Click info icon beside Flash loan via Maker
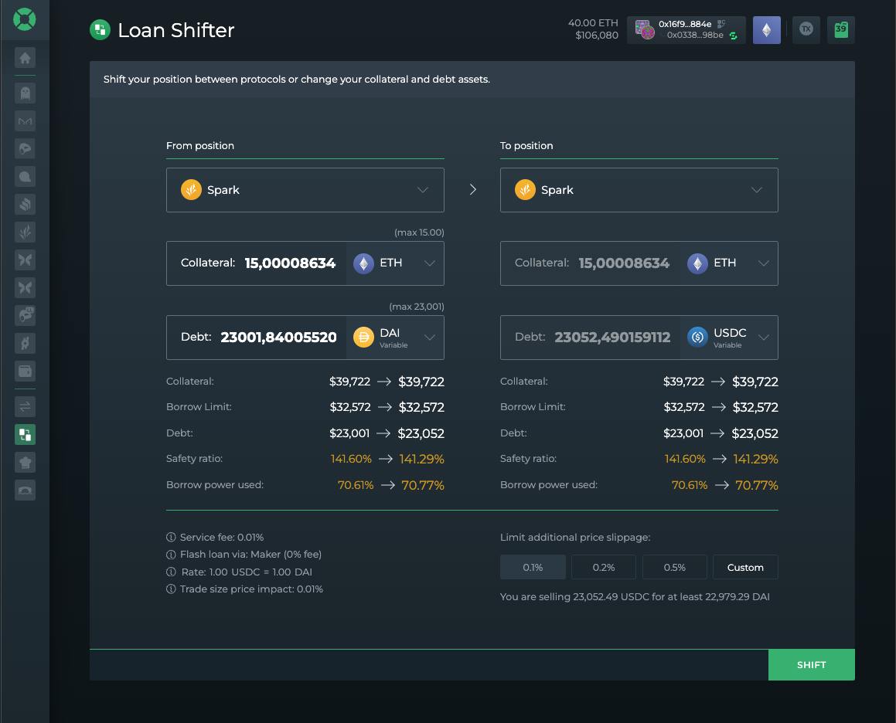This screenshot has height=723, width=896. 171,555
